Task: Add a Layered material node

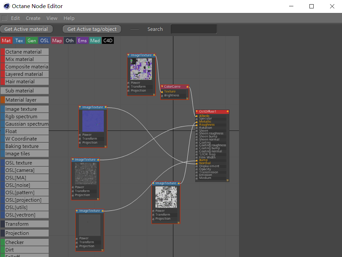Action: coord(25,74)
